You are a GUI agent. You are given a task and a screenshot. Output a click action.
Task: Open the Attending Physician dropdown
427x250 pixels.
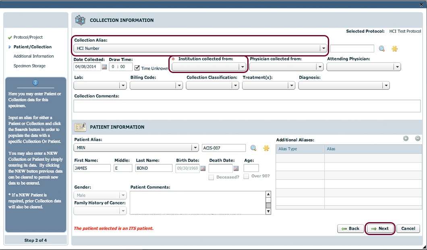(363, 67)
